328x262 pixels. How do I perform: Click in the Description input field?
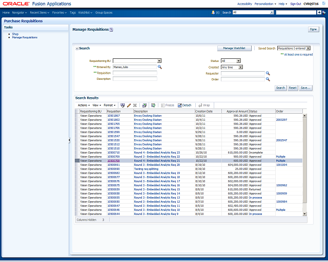135,79
